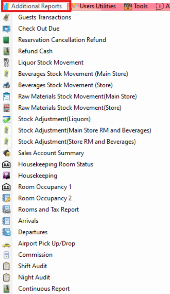Click the Sales Account Summary icon

[x=7, y=153]
